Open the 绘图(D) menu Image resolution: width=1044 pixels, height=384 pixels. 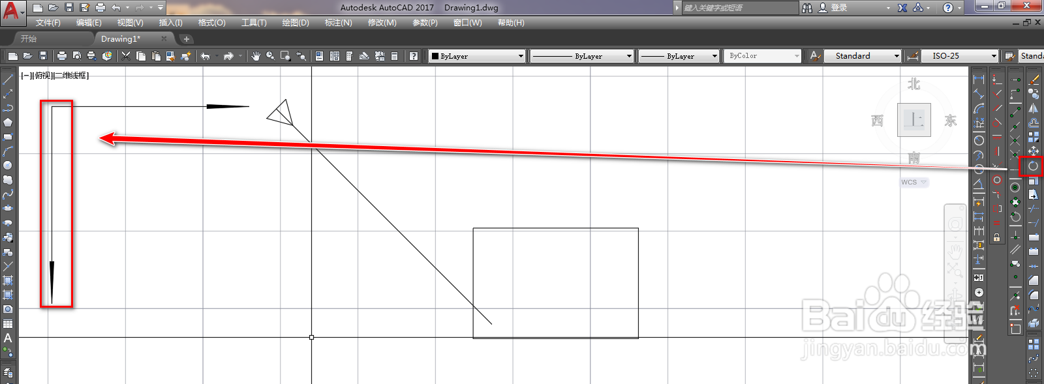pyautogui.click(x=296, y=23)
